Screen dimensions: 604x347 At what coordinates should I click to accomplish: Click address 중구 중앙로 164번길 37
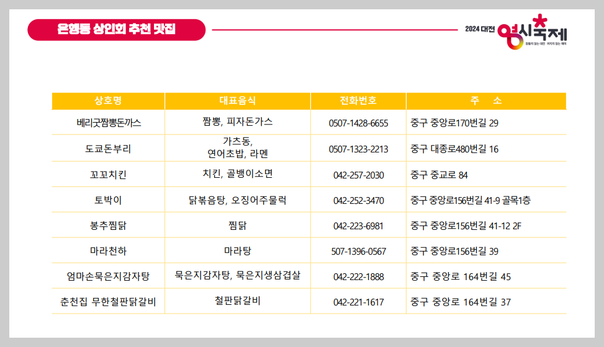click(461, 302)
